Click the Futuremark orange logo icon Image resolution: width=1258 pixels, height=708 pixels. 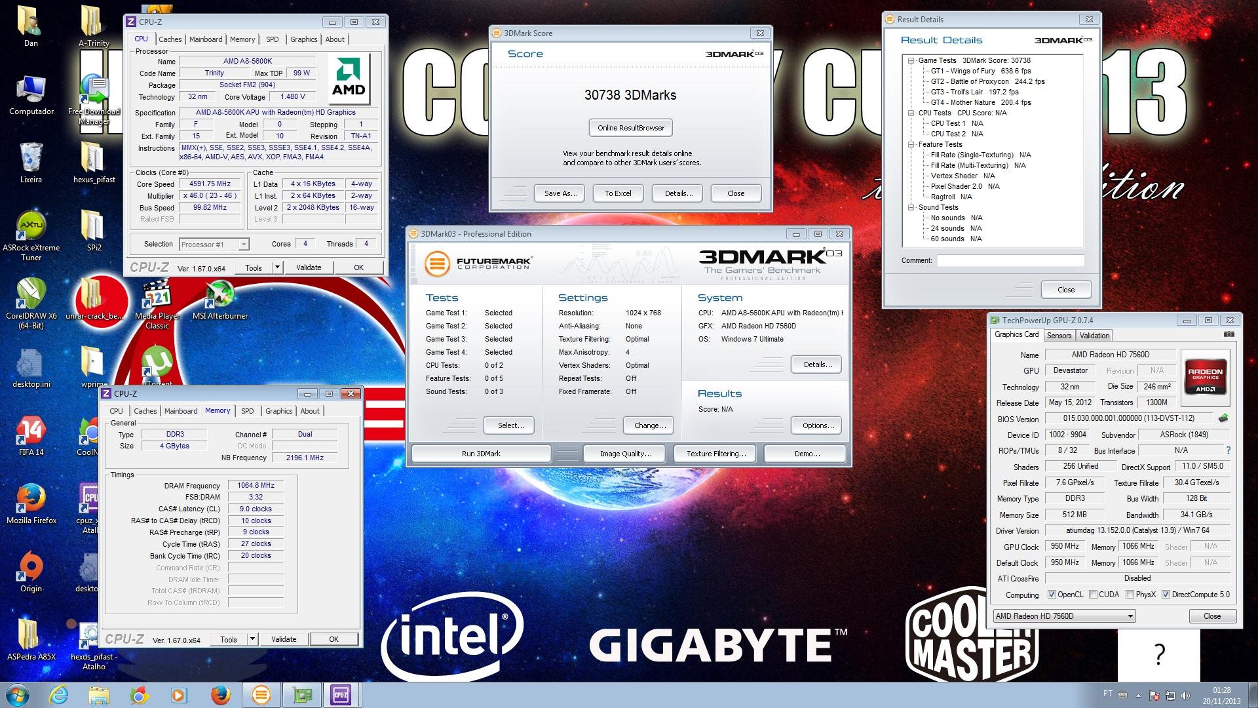(436, 264)
